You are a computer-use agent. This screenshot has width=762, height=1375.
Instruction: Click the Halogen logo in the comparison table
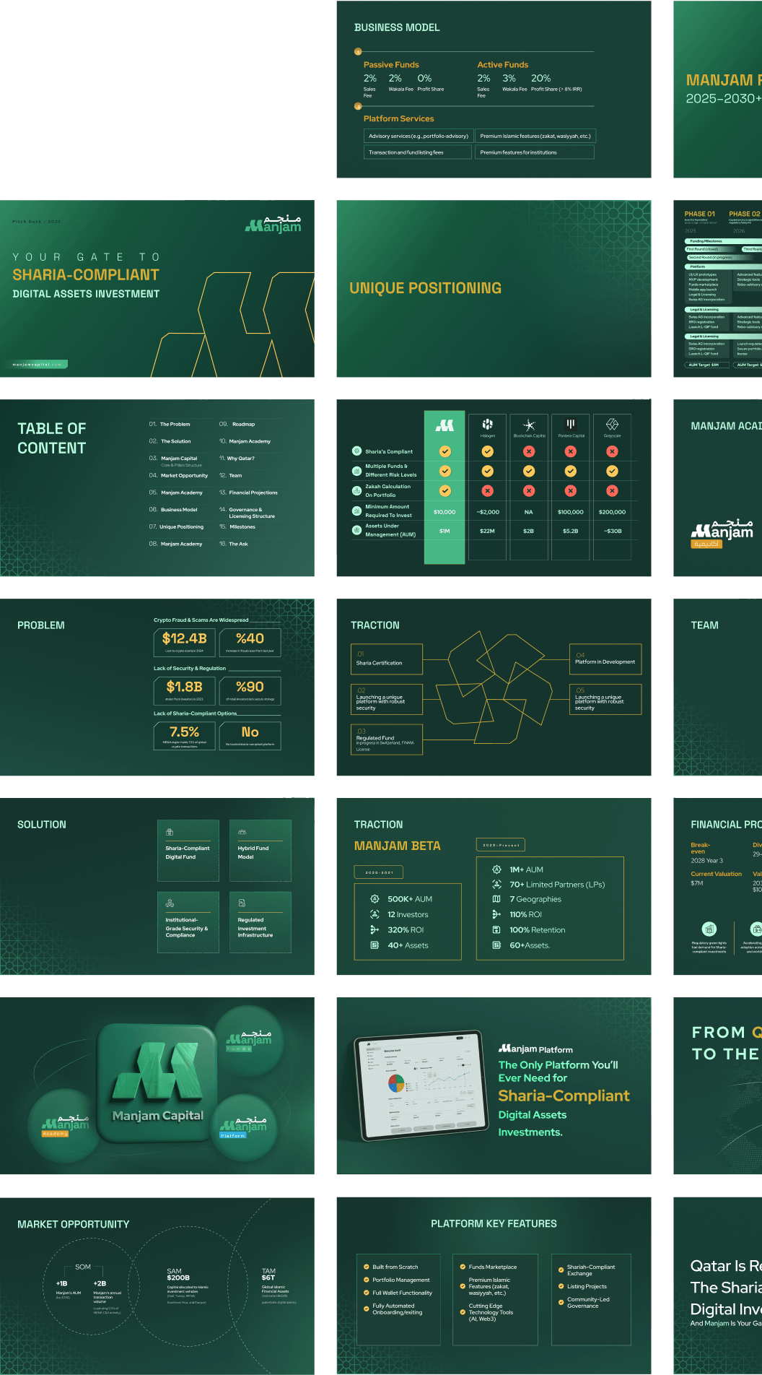click(488, 424)
